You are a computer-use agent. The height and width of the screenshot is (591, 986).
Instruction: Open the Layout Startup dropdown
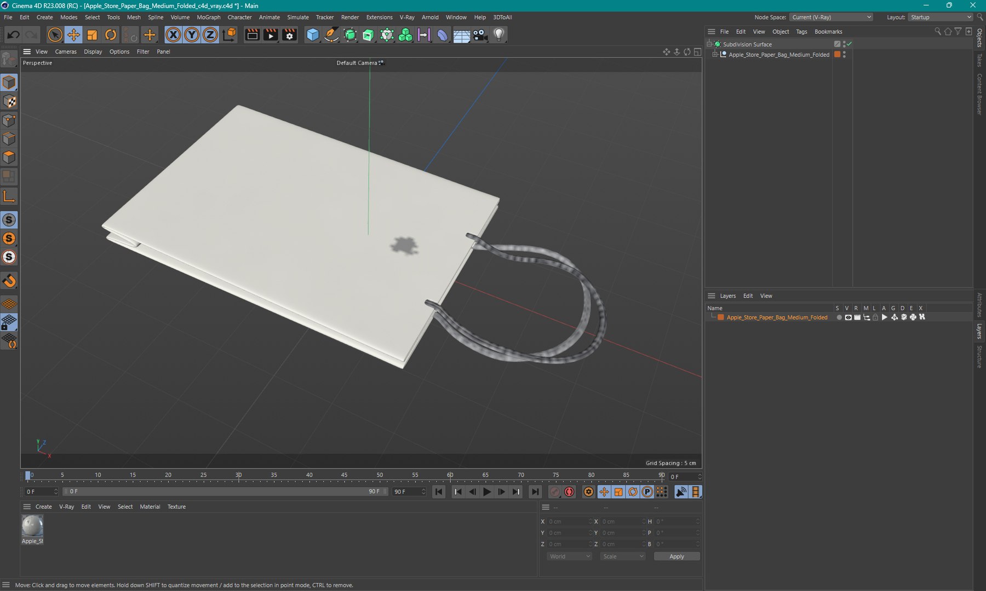click(x=940, y=17)
